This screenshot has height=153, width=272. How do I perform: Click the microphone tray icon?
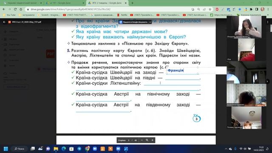[235, 149]
